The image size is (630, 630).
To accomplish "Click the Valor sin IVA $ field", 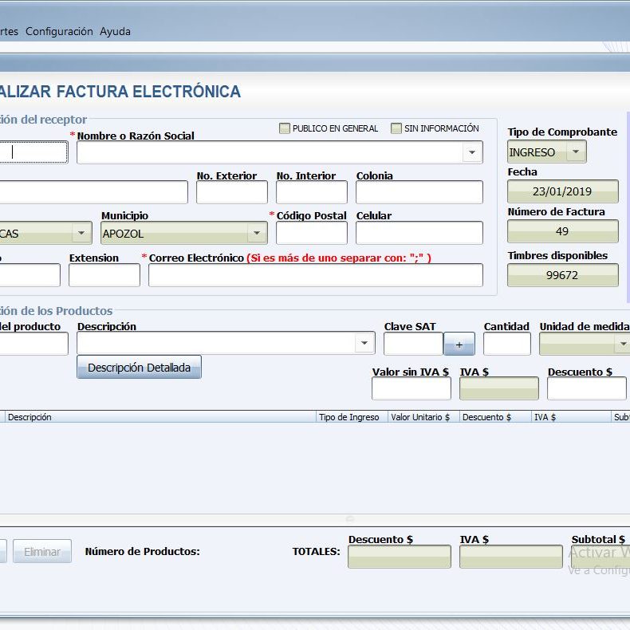I will pos(411,388).
